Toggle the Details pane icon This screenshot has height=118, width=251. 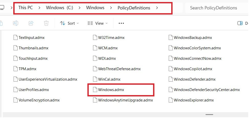240,23
